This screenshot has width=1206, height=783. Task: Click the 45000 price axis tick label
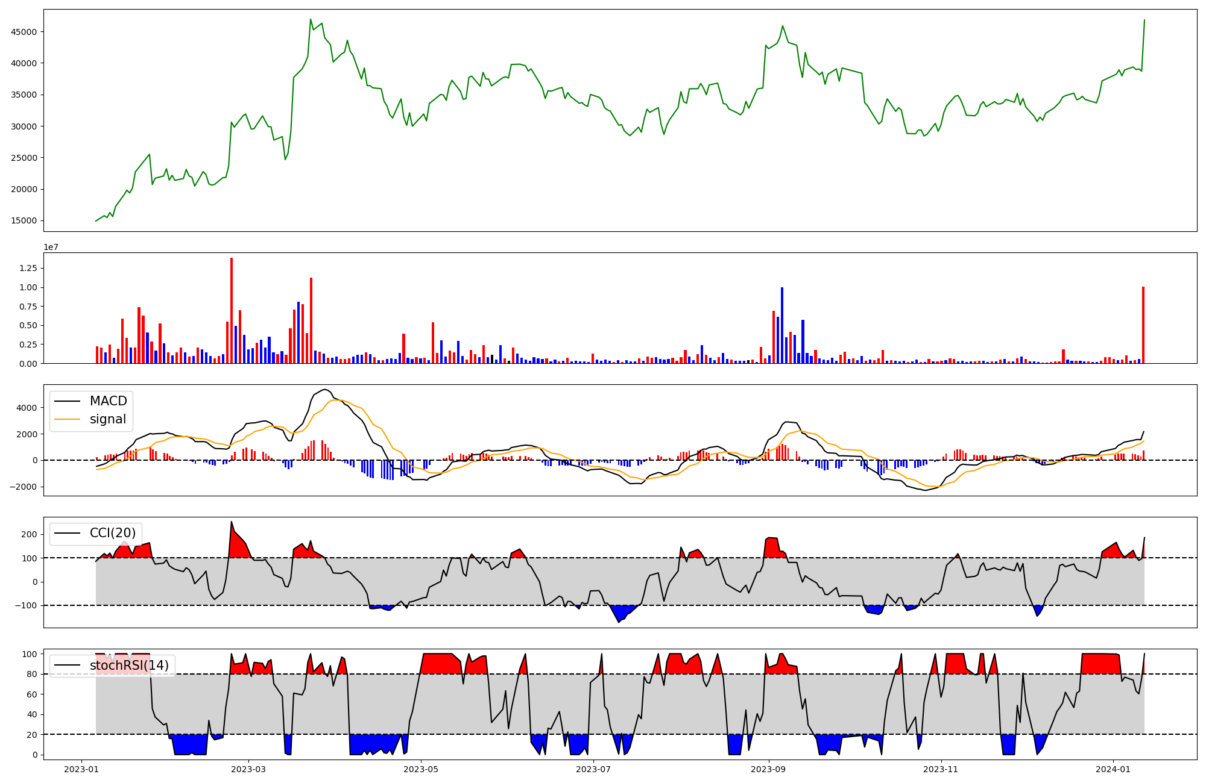(24, 32)
